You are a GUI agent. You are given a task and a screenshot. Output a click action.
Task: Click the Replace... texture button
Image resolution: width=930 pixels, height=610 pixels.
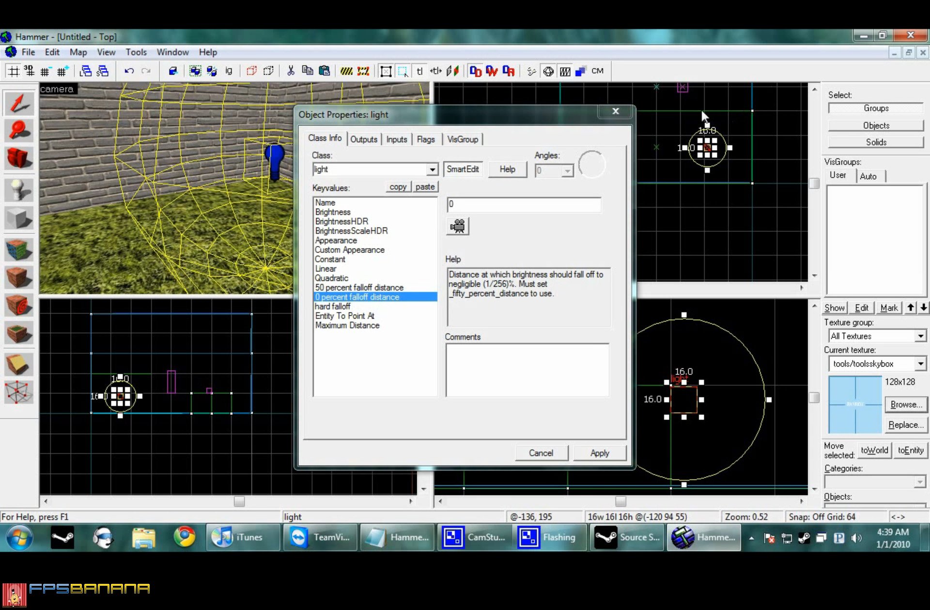point(906,425)
